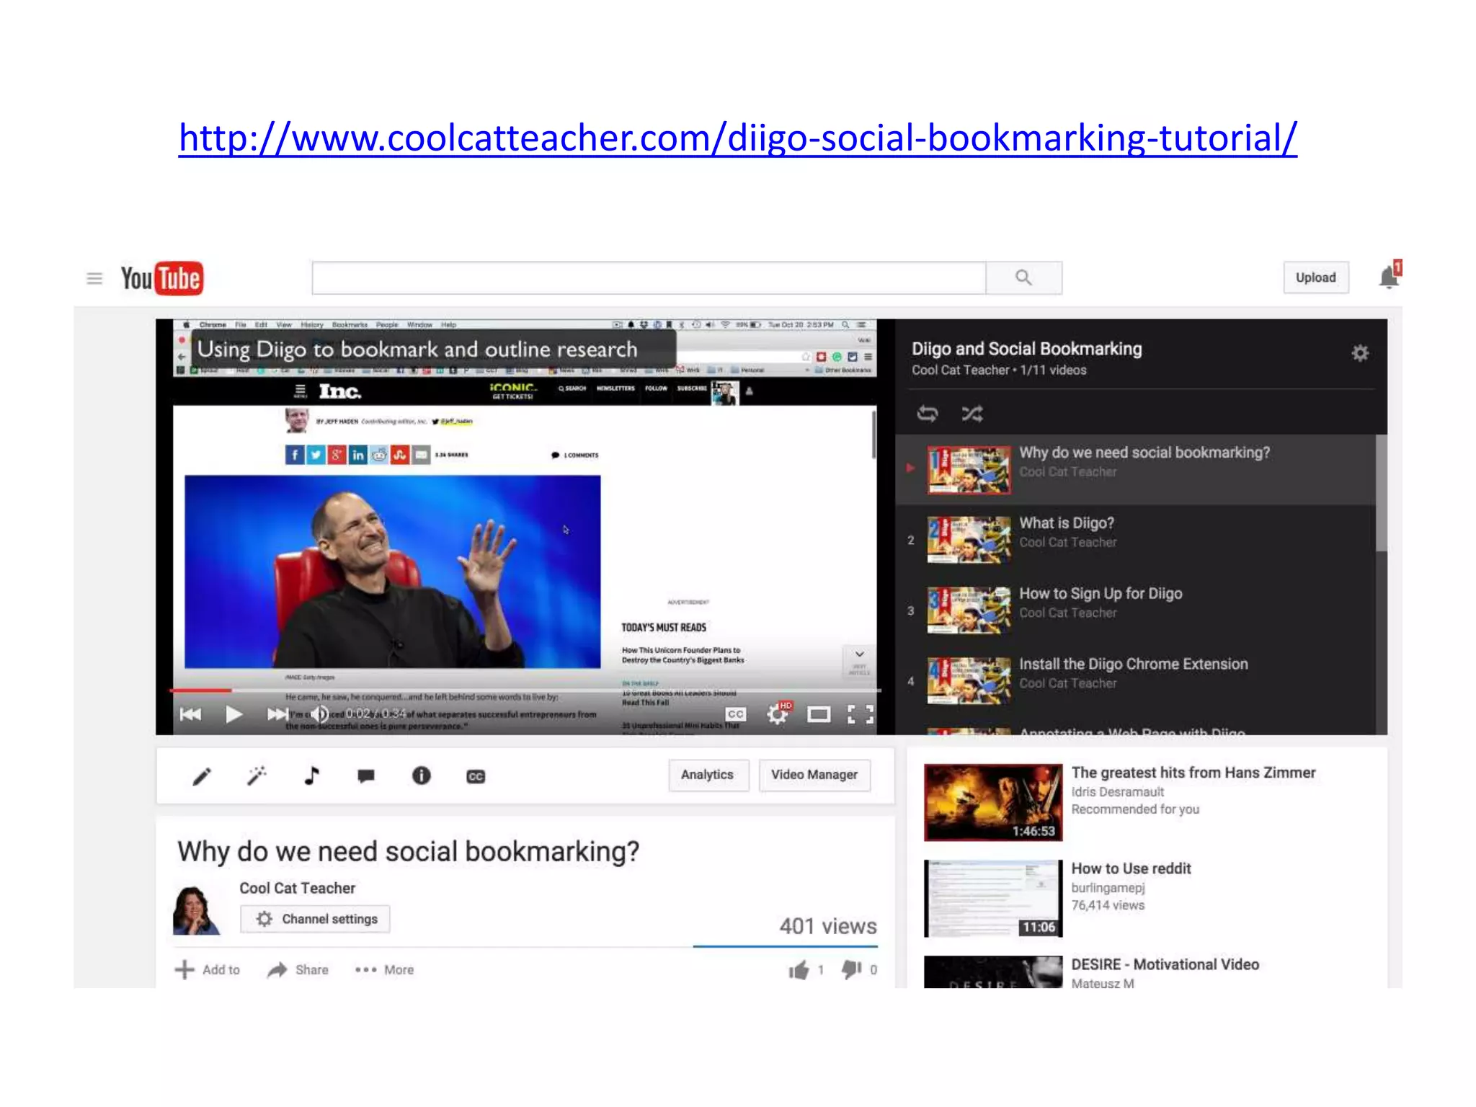Seek on the video progress bar
Image resolution: width=1476 pixels, height=1107 pixels.
click(524, 690)
